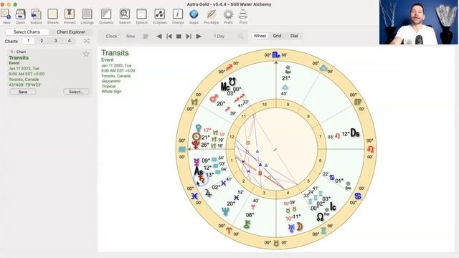Select chart slot 2
Viewport: 459px width, 258px height.
(42, 41)
